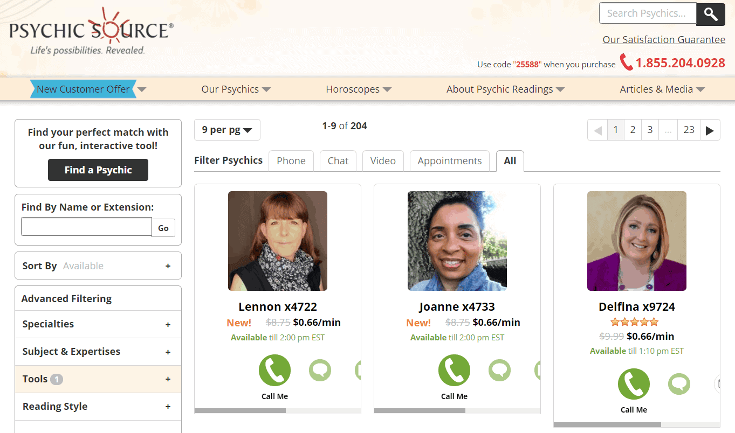Open Horoscopes menu
The height and width of the screenshot is (433, 735).
click(x=359, y=89)
